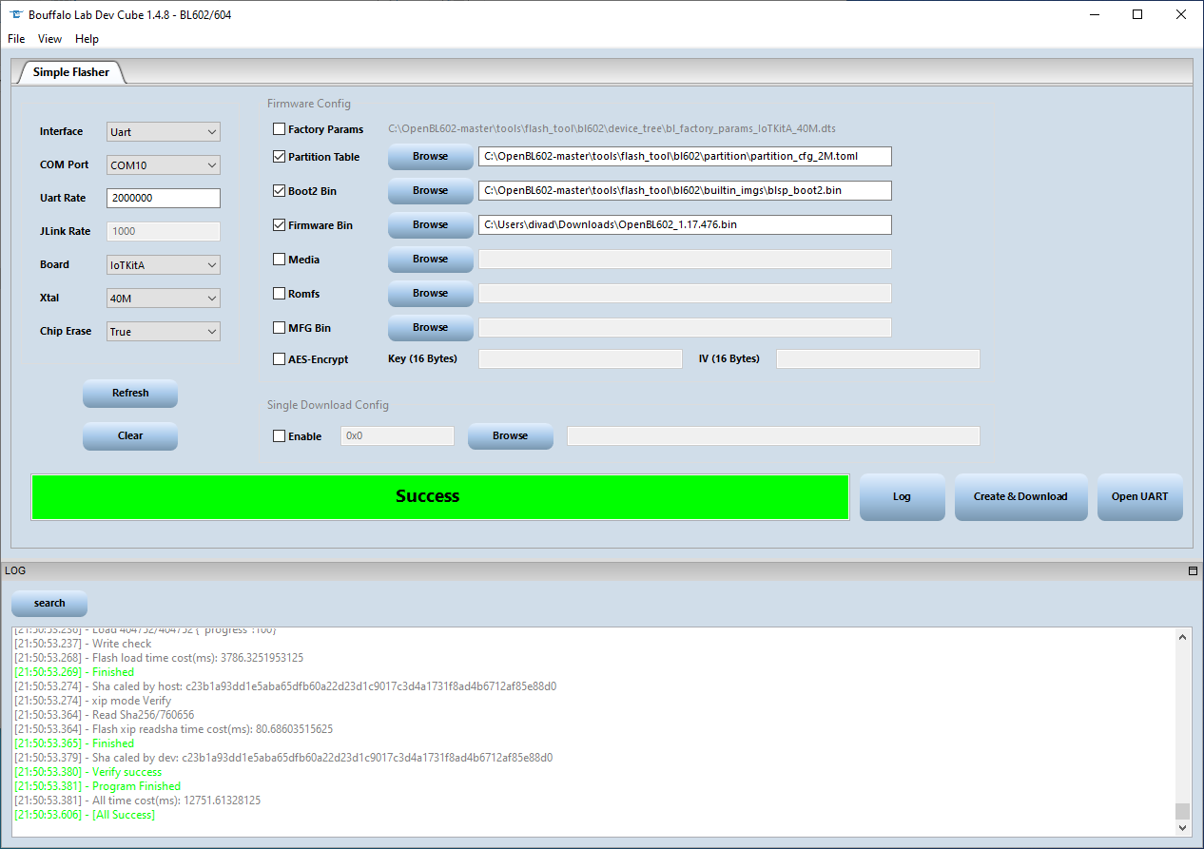Click the Refresh button

pyautogui.click(x=130, y=394)
